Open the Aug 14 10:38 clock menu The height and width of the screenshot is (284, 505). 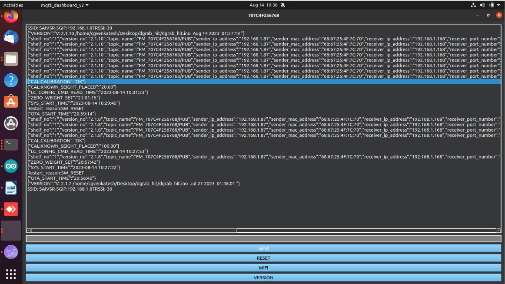(x=263, y=5)
